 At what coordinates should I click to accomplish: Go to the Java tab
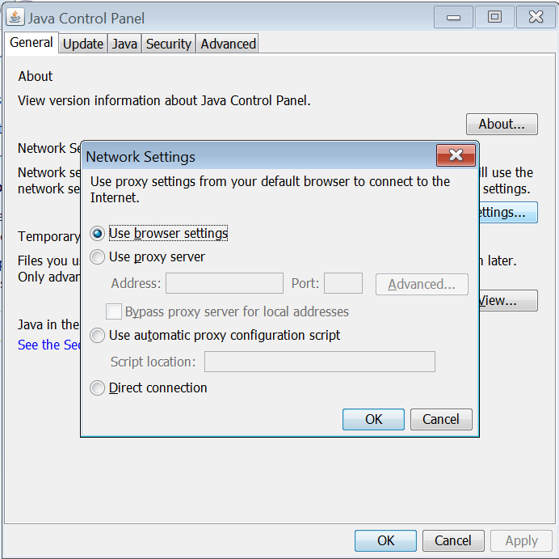[124, 44]
